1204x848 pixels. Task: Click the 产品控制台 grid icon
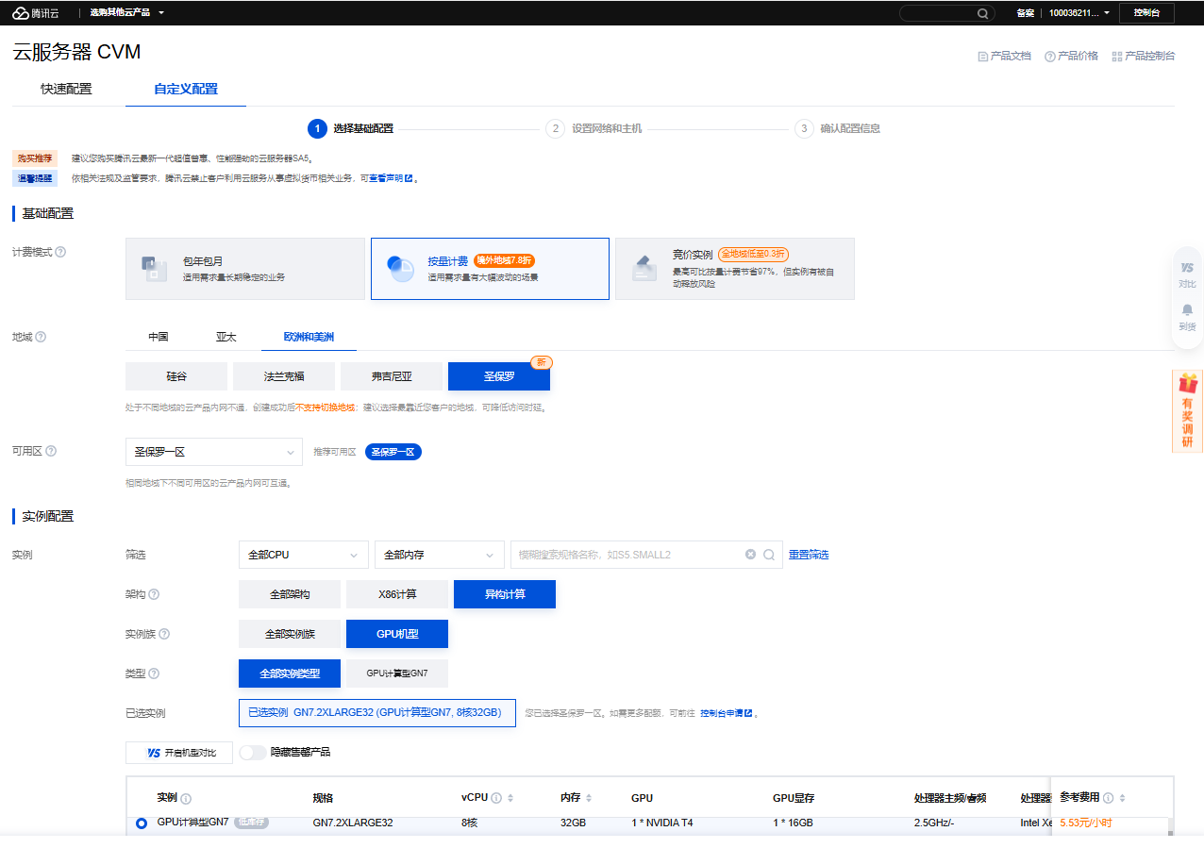1117,57
